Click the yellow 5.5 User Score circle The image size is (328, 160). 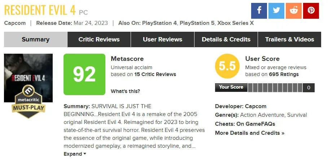coord(227,66)
